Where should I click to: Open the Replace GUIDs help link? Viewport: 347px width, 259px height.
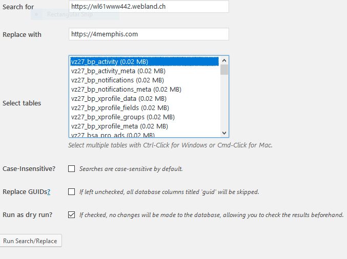point(49,192)
